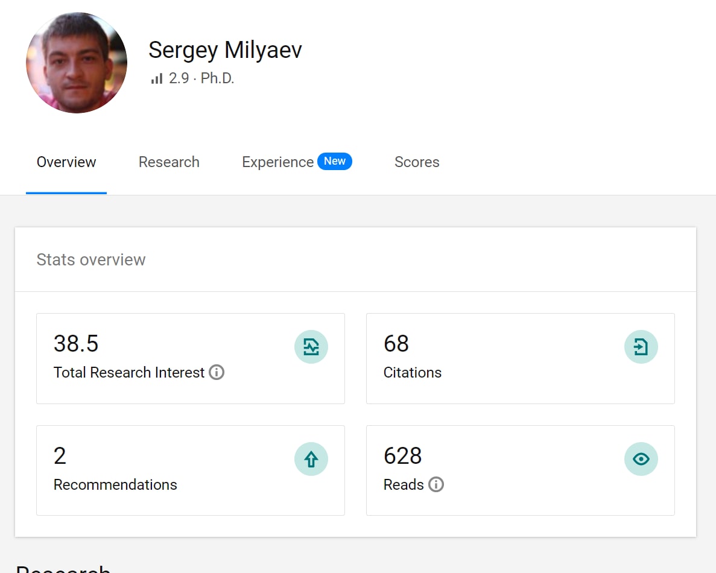
Task: Click the 38.5 research interest value
Action: coord(76,343)
